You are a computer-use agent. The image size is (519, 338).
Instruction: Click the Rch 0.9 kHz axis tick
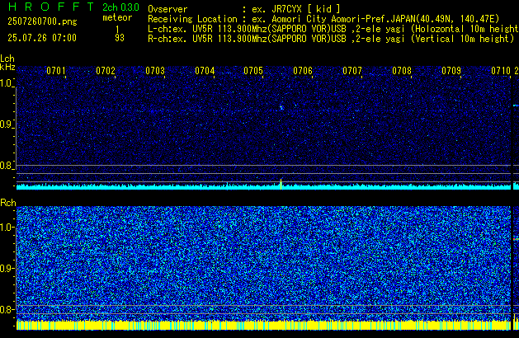(x=7, y=268)
